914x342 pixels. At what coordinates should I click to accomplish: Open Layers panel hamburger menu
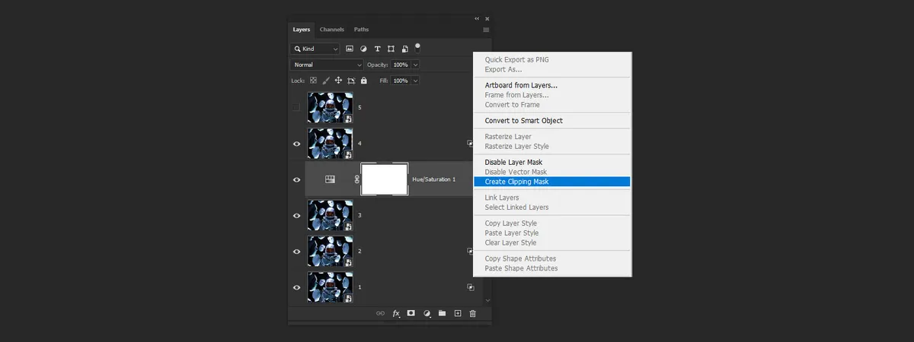pyautogui.click(x=486, y=30)
